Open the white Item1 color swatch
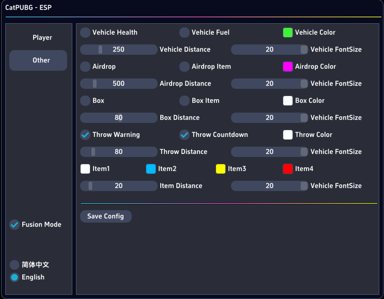This screenshot has width=384, height=299. 85,168
